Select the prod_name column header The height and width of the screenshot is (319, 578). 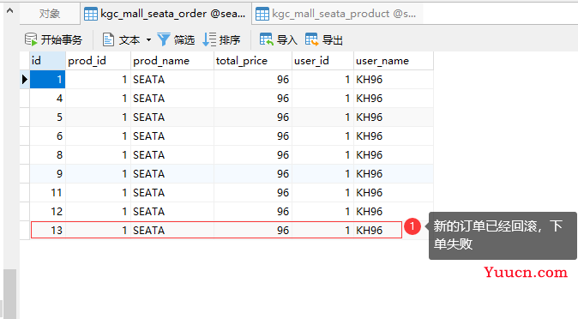[172, 61]
